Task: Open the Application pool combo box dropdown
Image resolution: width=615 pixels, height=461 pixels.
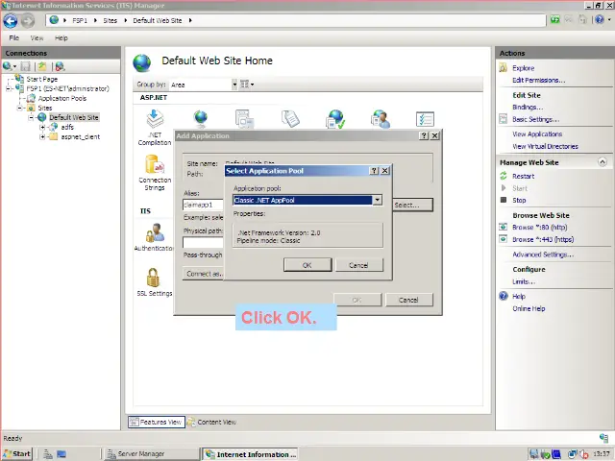Action: tap(377, 200)
